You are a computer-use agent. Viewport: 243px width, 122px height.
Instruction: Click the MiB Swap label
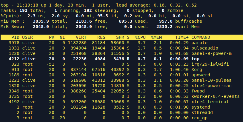click(x=13, y=27)
